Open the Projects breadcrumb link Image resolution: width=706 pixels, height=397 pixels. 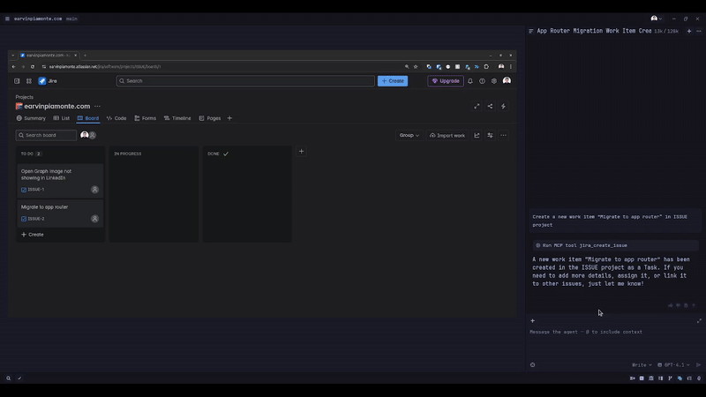click(25, 97)
